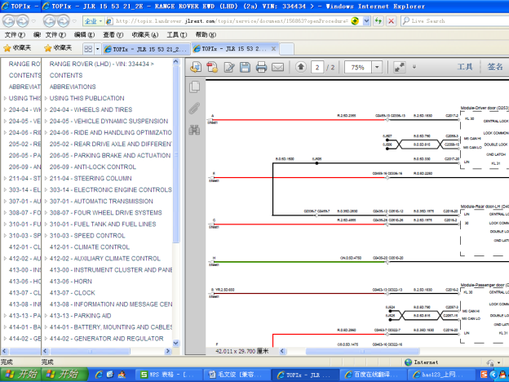
Task: Open the second quick launch desktop icon
Action: 110,375
